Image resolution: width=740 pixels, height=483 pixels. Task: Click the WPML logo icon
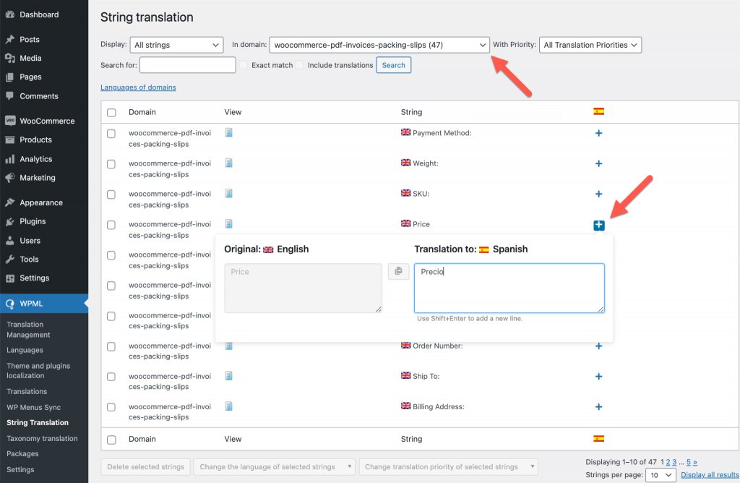(10, 304)
